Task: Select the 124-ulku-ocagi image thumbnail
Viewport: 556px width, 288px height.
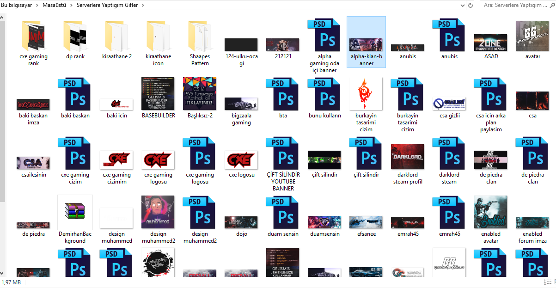Action: coord(241,44)
